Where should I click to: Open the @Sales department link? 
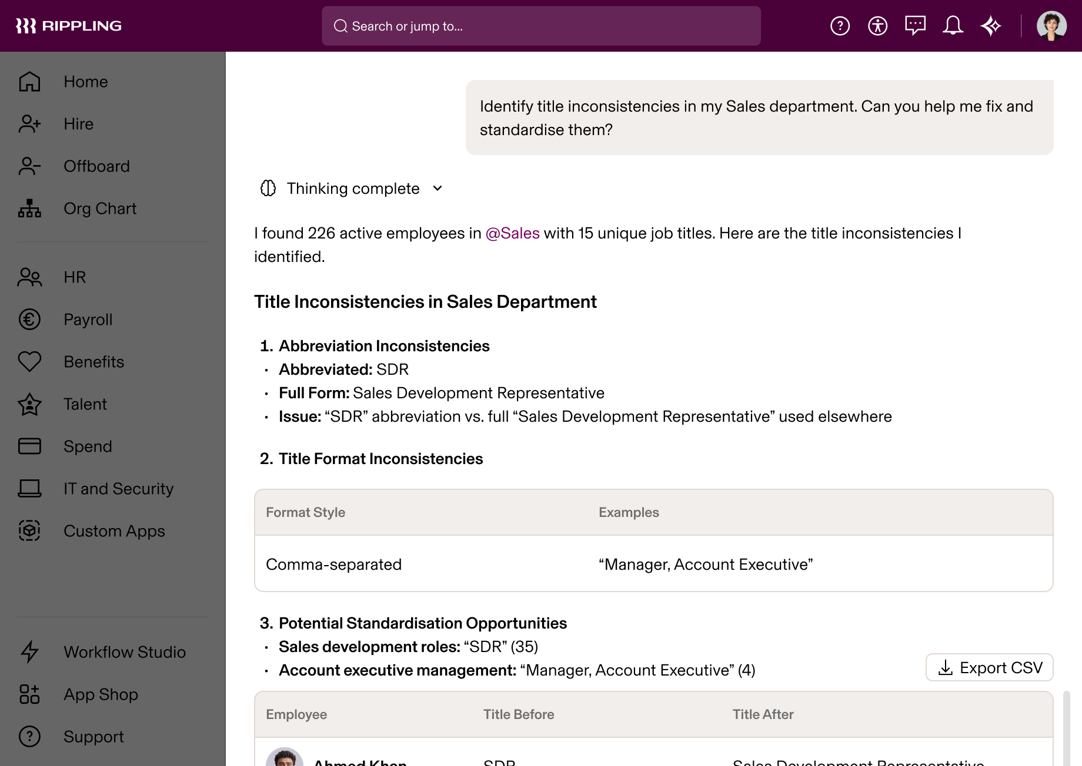(512, 233)
